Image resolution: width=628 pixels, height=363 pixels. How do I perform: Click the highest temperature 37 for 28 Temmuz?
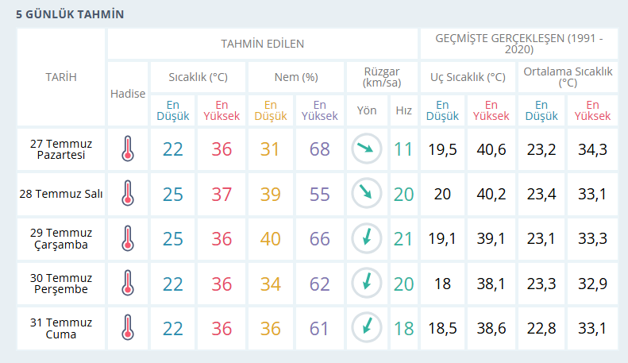coord(222,194)
